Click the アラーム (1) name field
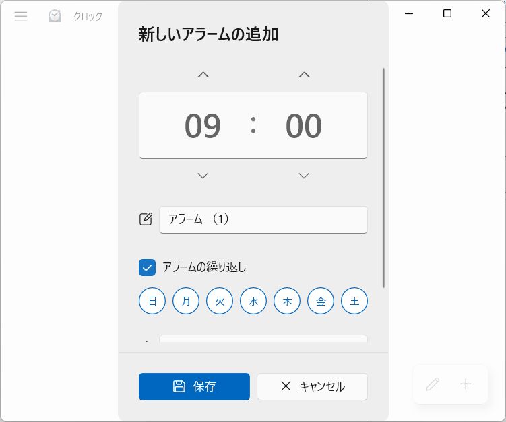The width and height of the screenshot is (506, 422). pos(263,219)
